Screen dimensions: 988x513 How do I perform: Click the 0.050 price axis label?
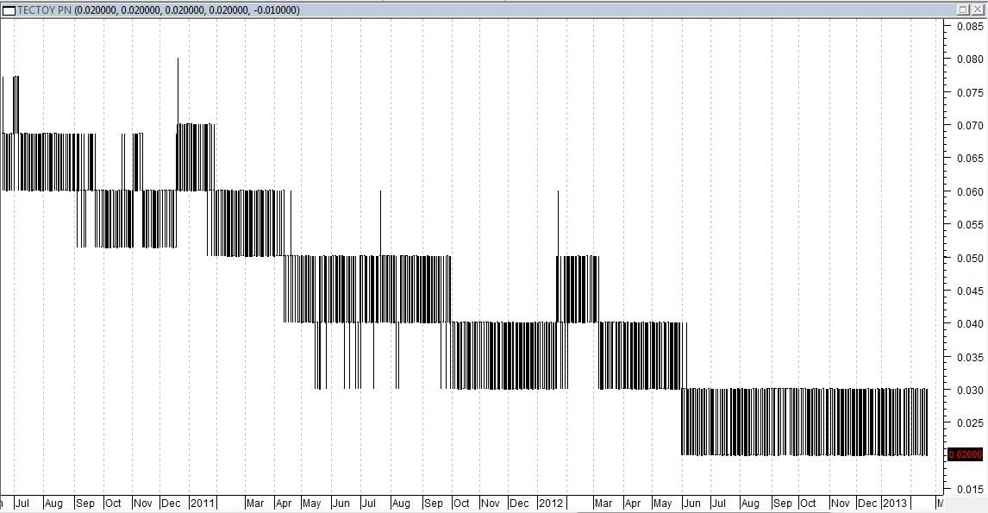[970, 258]
